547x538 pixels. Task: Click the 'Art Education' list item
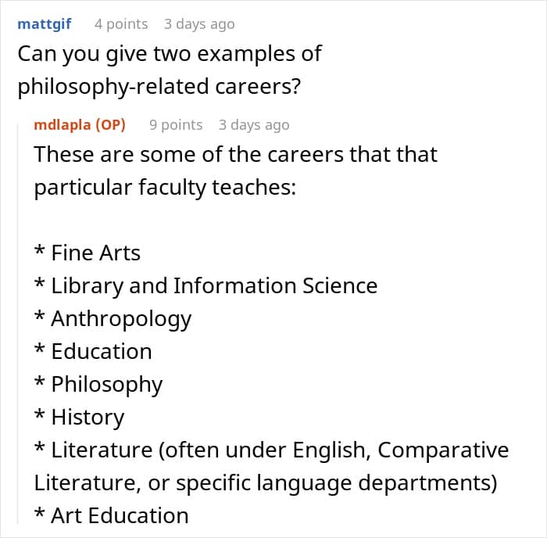tap(111, 515)
